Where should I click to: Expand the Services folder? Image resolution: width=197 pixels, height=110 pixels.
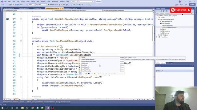click(x=160, y=33)
